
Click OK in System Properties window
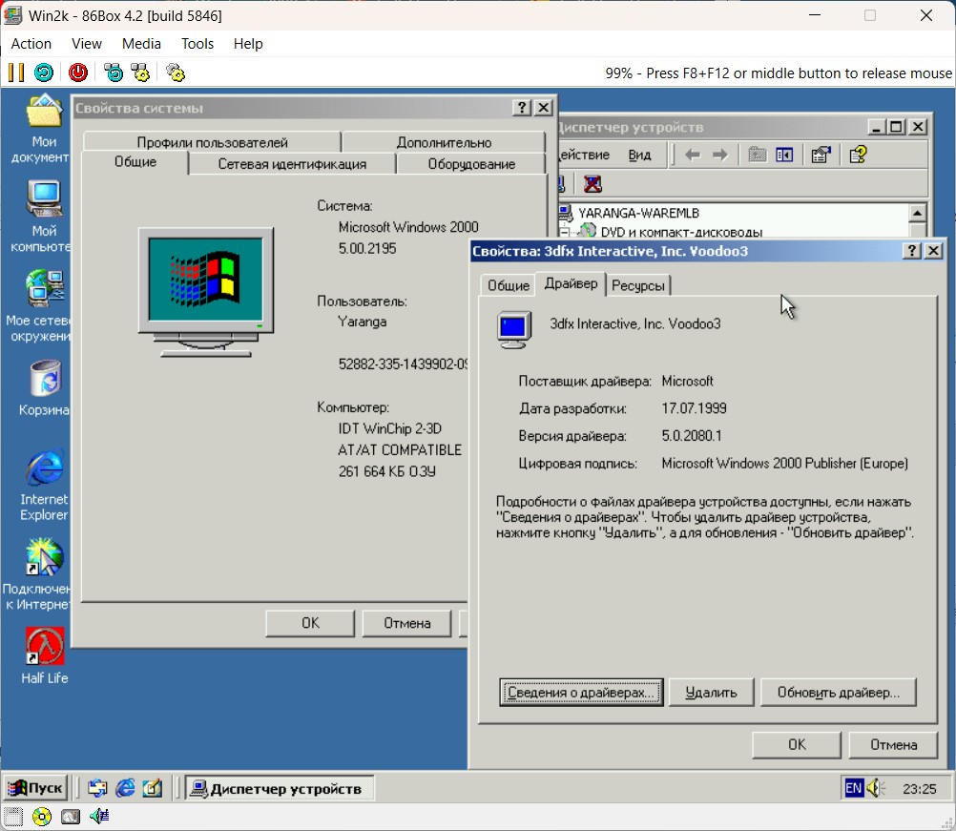point(310,623)
